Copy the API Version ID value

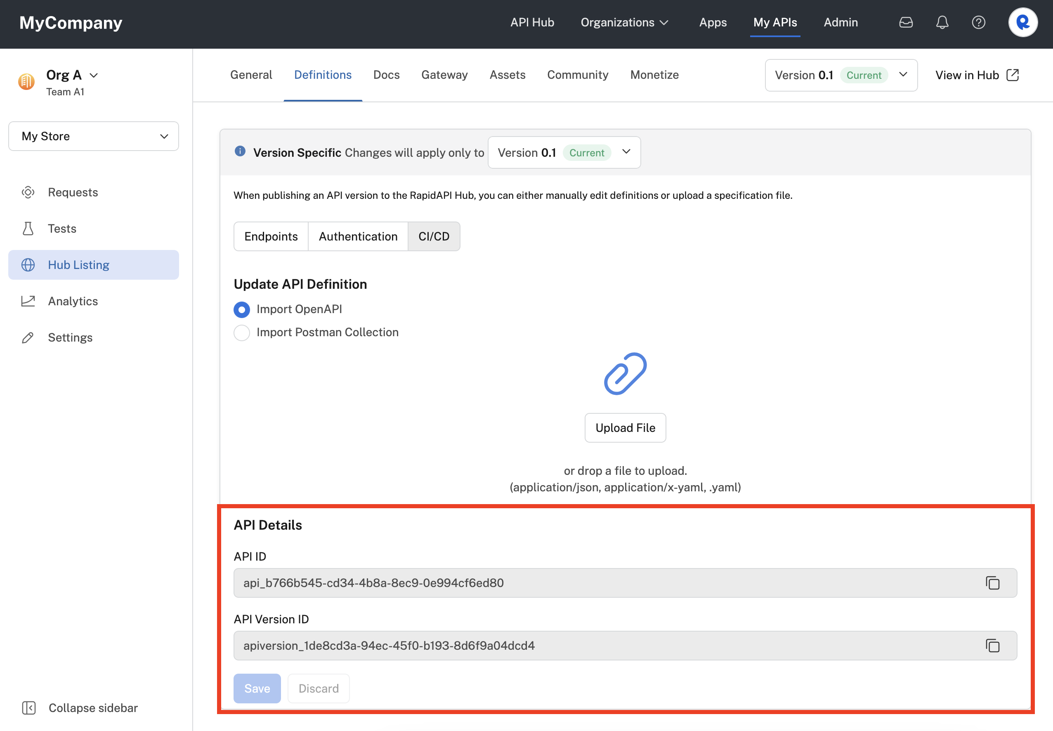click(x=992, y=645)
